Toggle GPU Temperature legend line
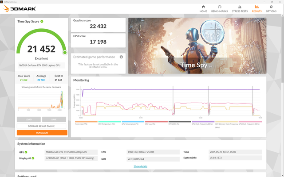284x177 pixels. (133, 123)
